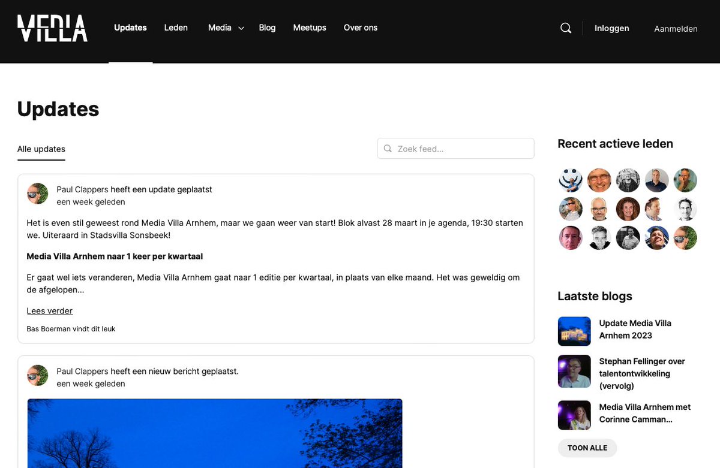Click the Inloggen link
The image size is (720, 468).
point(612,28)
